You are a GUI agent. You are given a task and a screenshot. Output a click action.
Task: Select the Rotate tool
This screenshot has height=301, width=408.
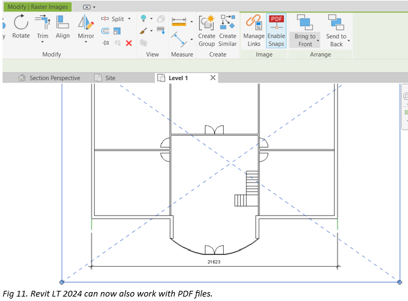21,27
